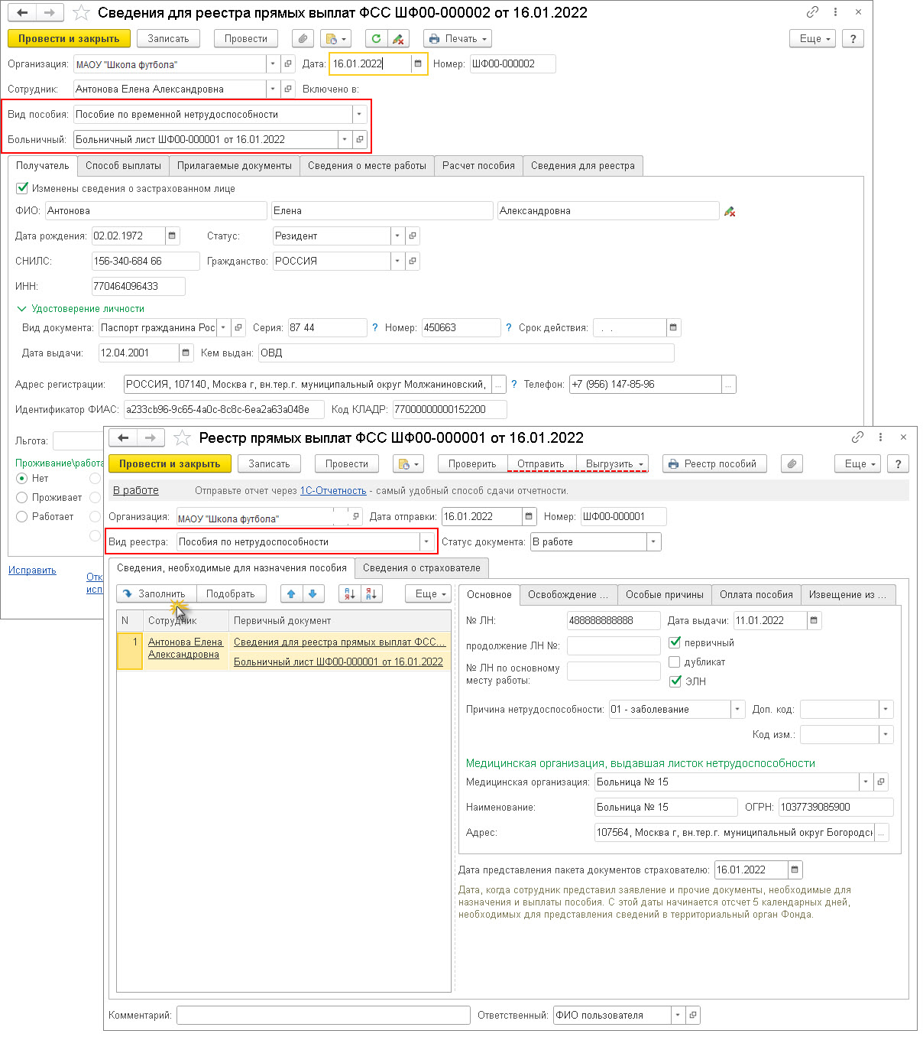Copy link icon in Сведения window header
The image size is (923, 1037).
[x=812, y=12]
